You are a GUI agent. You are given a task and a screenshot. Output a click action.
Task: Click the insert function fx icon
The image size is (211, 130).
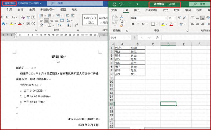[157, 37]
